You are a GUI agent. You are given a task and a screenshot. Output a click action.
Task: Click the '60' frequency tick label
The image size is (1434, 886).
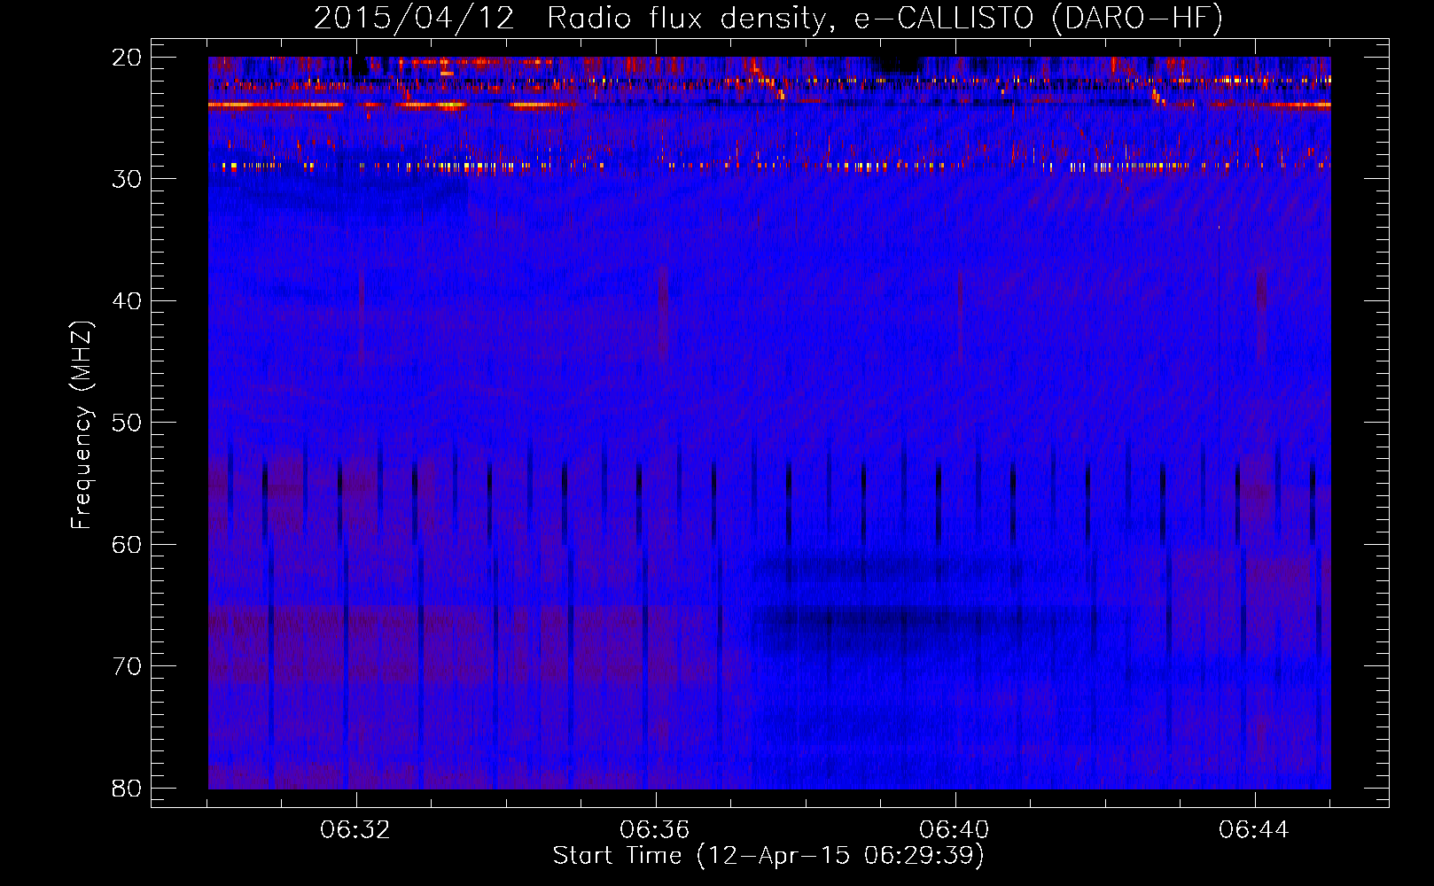coord(128,544)
